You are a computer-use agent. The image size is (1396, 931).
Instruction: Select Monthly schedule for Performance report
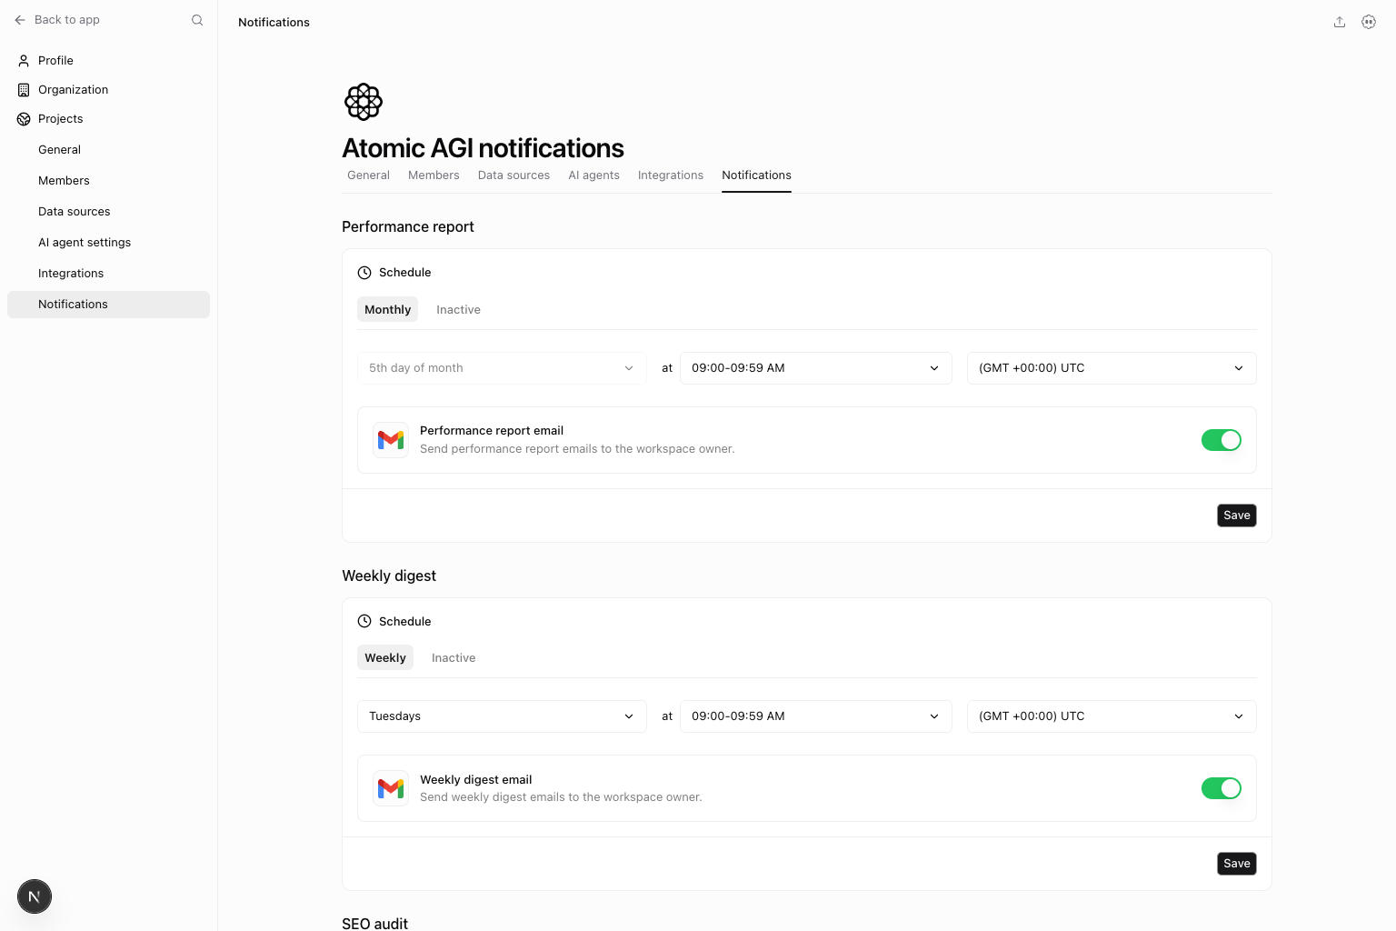pos(388,310)
